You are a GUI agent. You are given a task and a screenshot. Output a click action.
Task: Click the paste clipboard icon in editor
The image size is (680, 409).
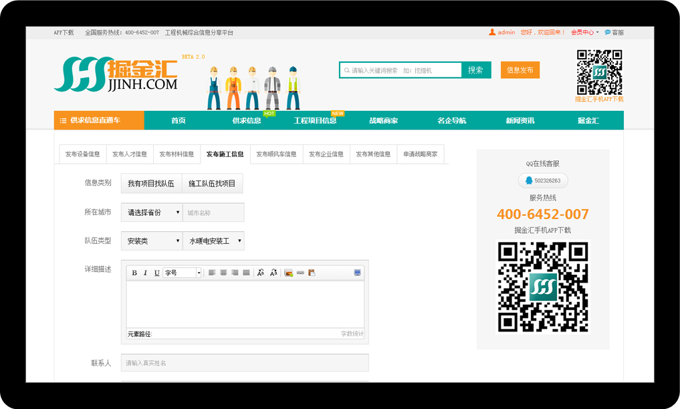coord(312,273)
